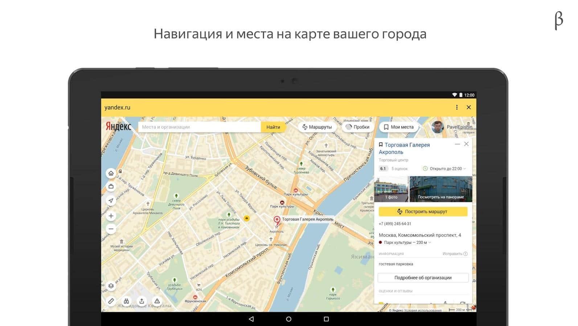Open the Маршруты routes menu item
Viewport: 578px width, 326px height.
tap(317, 127)
